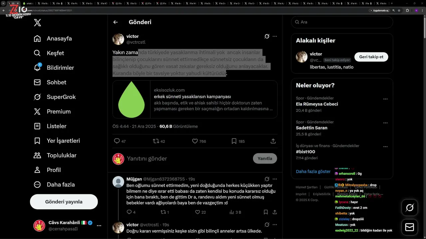Open the floating Grok button at the screen edge
Viewport: 426px width, 239px height.
[410, 208]
